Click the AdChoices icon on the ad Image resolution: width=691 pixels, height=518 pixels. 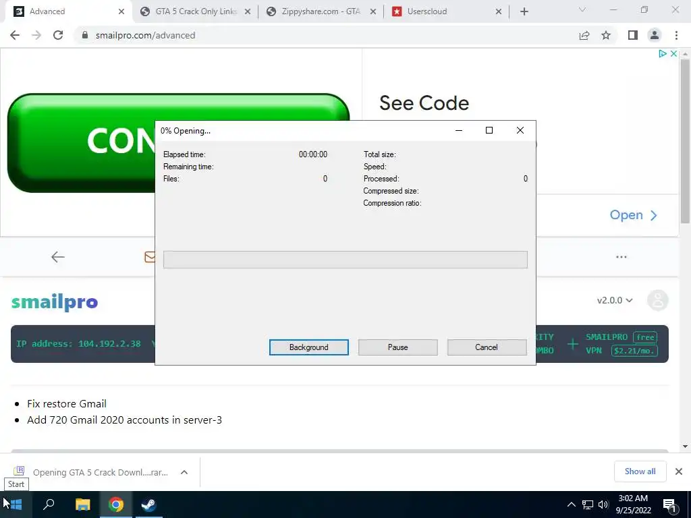pos(663,54)
